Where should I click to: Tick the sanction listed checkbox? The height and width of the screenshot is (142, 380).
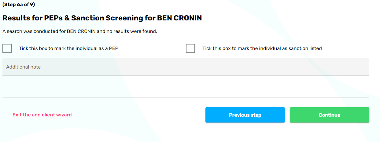click(x=190, y=48)
